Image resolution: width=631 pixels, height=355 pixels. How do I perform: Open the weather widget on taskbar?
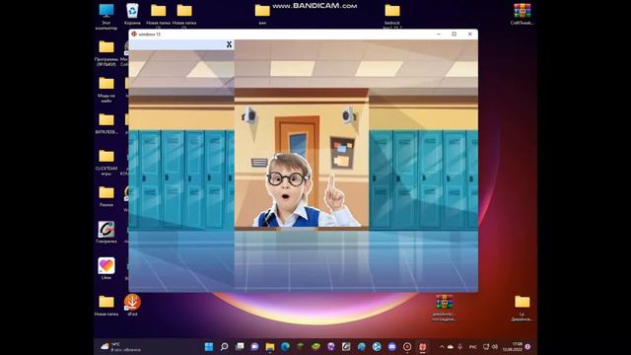pyautogui.click(x=121, y=346)
